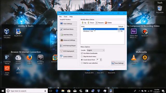This screenshot has height=93, width=166.
Task: Open Format Factory desktop icon
Action: (x=18, y=59)
